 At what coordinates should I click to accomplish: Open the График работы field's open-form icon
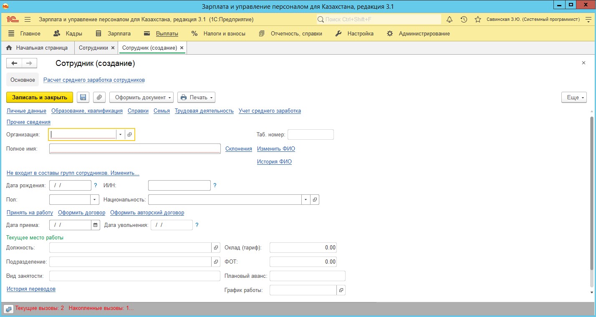point(341,290)
